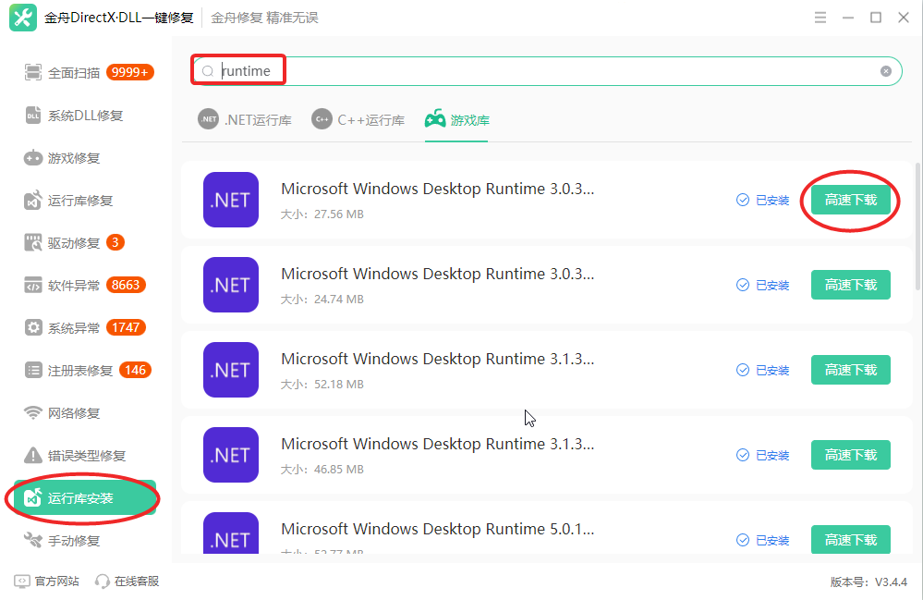Screen dimensions: 923x600
Task: Click 已安装 status on the 24.74 MB row
Action: coord(763,285)
